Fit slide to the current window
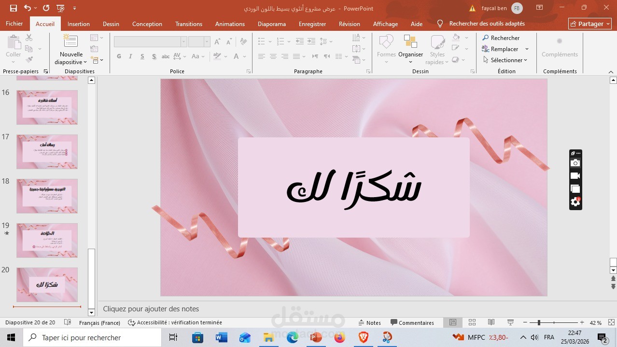This screenshot has height=347, width=617. click(x=611, y=322)
